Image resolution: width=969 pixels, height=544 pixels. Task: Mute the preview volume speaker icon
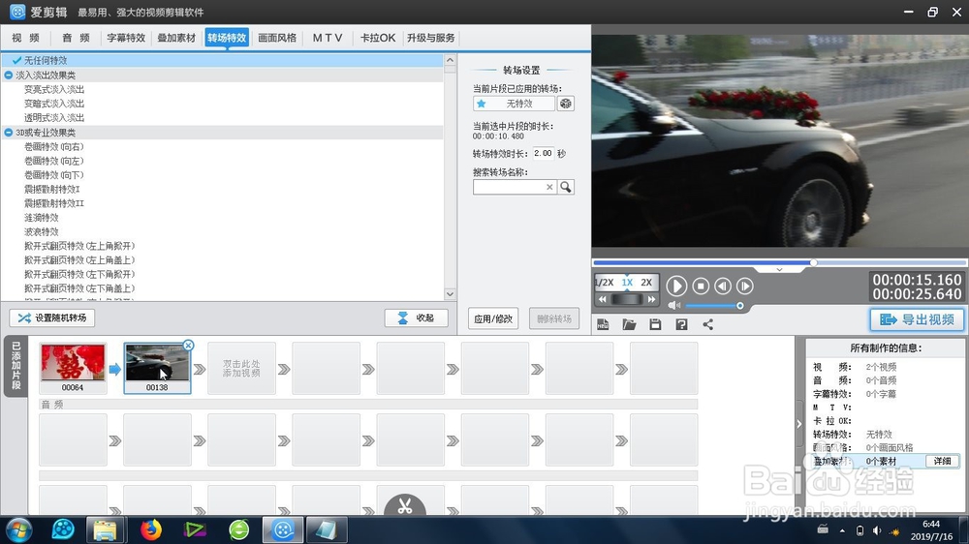(x=673, y=306)
